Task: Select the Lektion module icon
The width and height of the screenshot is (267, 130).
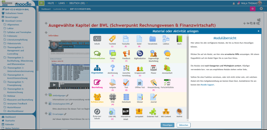Action: (x=166, y=39)
